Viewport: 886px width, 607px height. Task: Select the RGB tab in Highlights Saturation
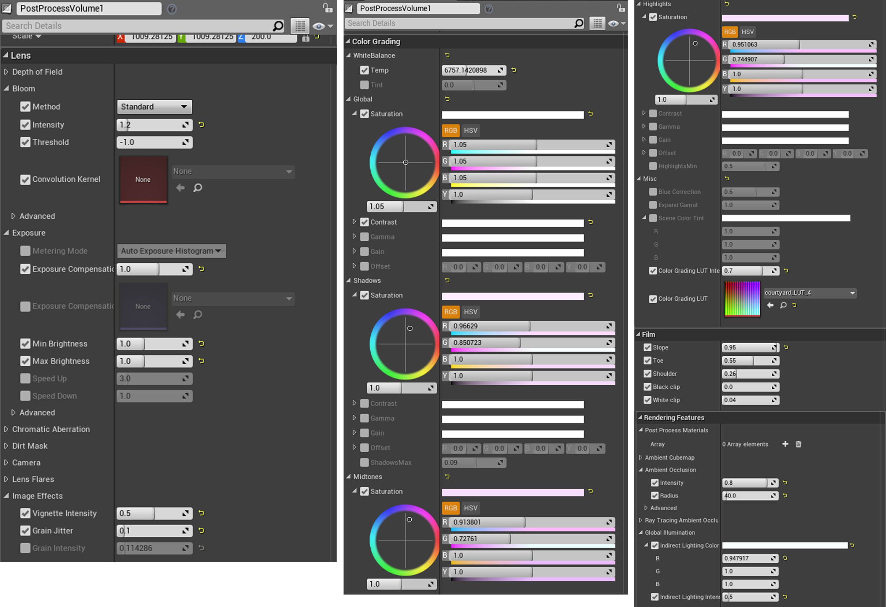[x=729, y=32]
